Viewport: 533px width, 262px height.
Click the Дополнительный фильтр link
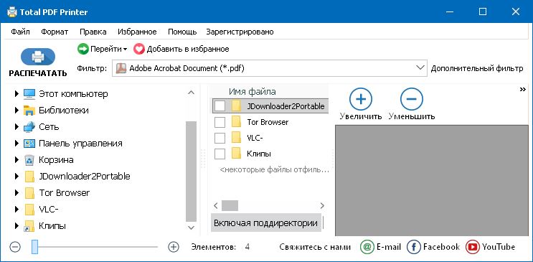[477, 68]
